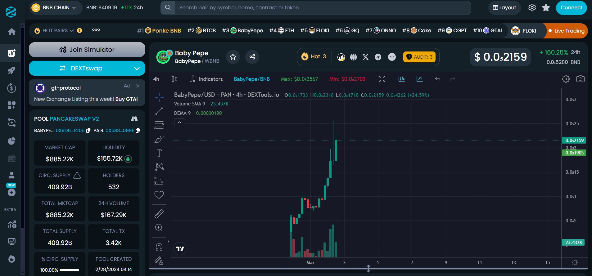
Task: Select the ruler measure tool
Action: coord(159,214)
